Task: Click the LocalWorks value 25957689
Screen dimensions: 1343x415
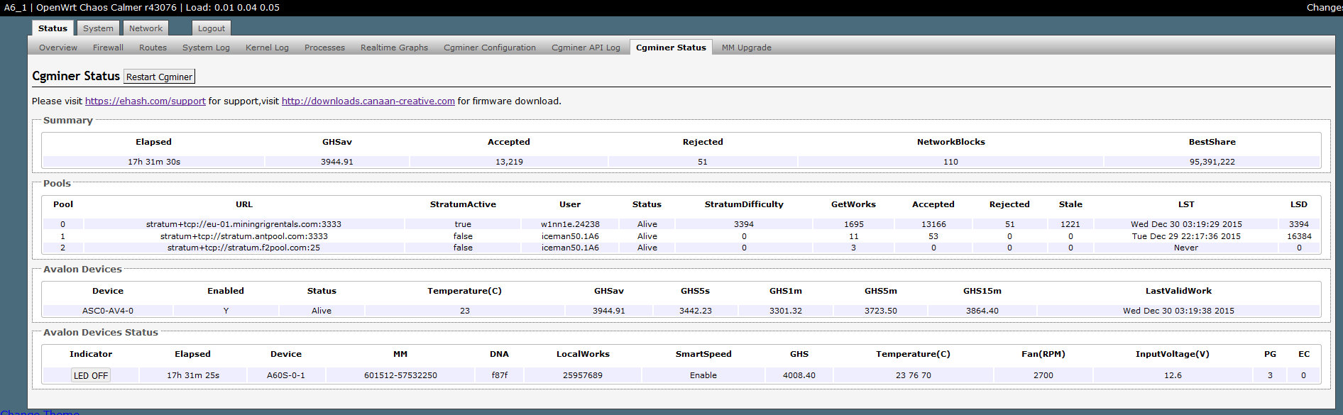Action: pyautogui.click(x=583, y=375)
